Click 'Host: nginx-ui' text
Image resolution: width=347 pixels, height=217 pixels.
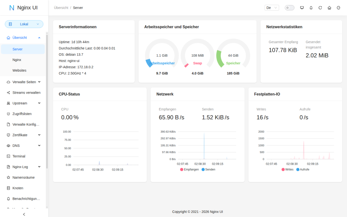point(69,61)
